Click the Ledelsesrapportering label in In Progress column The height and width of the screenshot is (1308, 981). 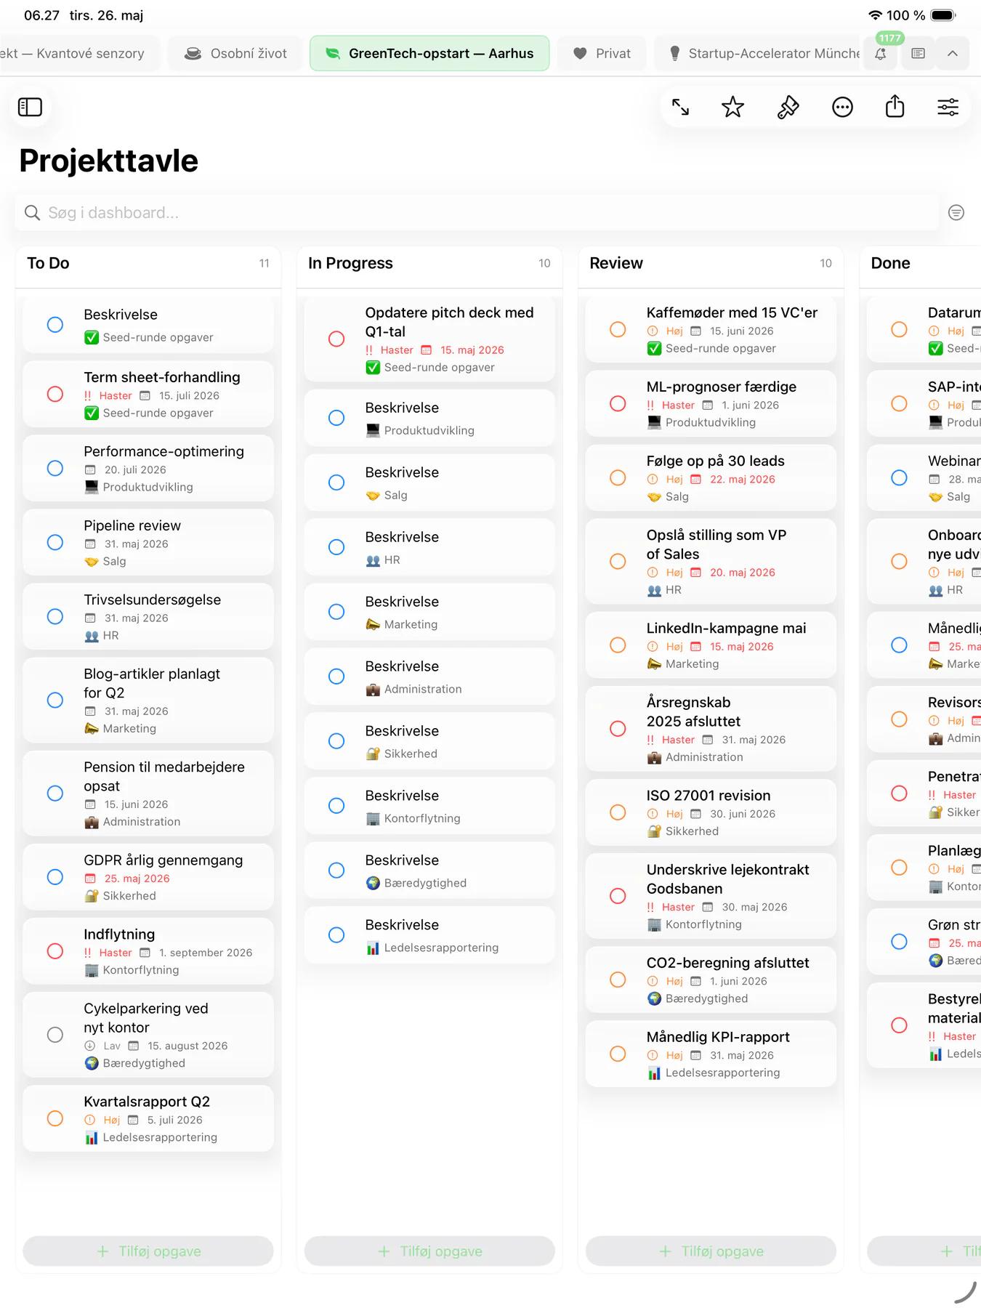click(x=441, y=948)
